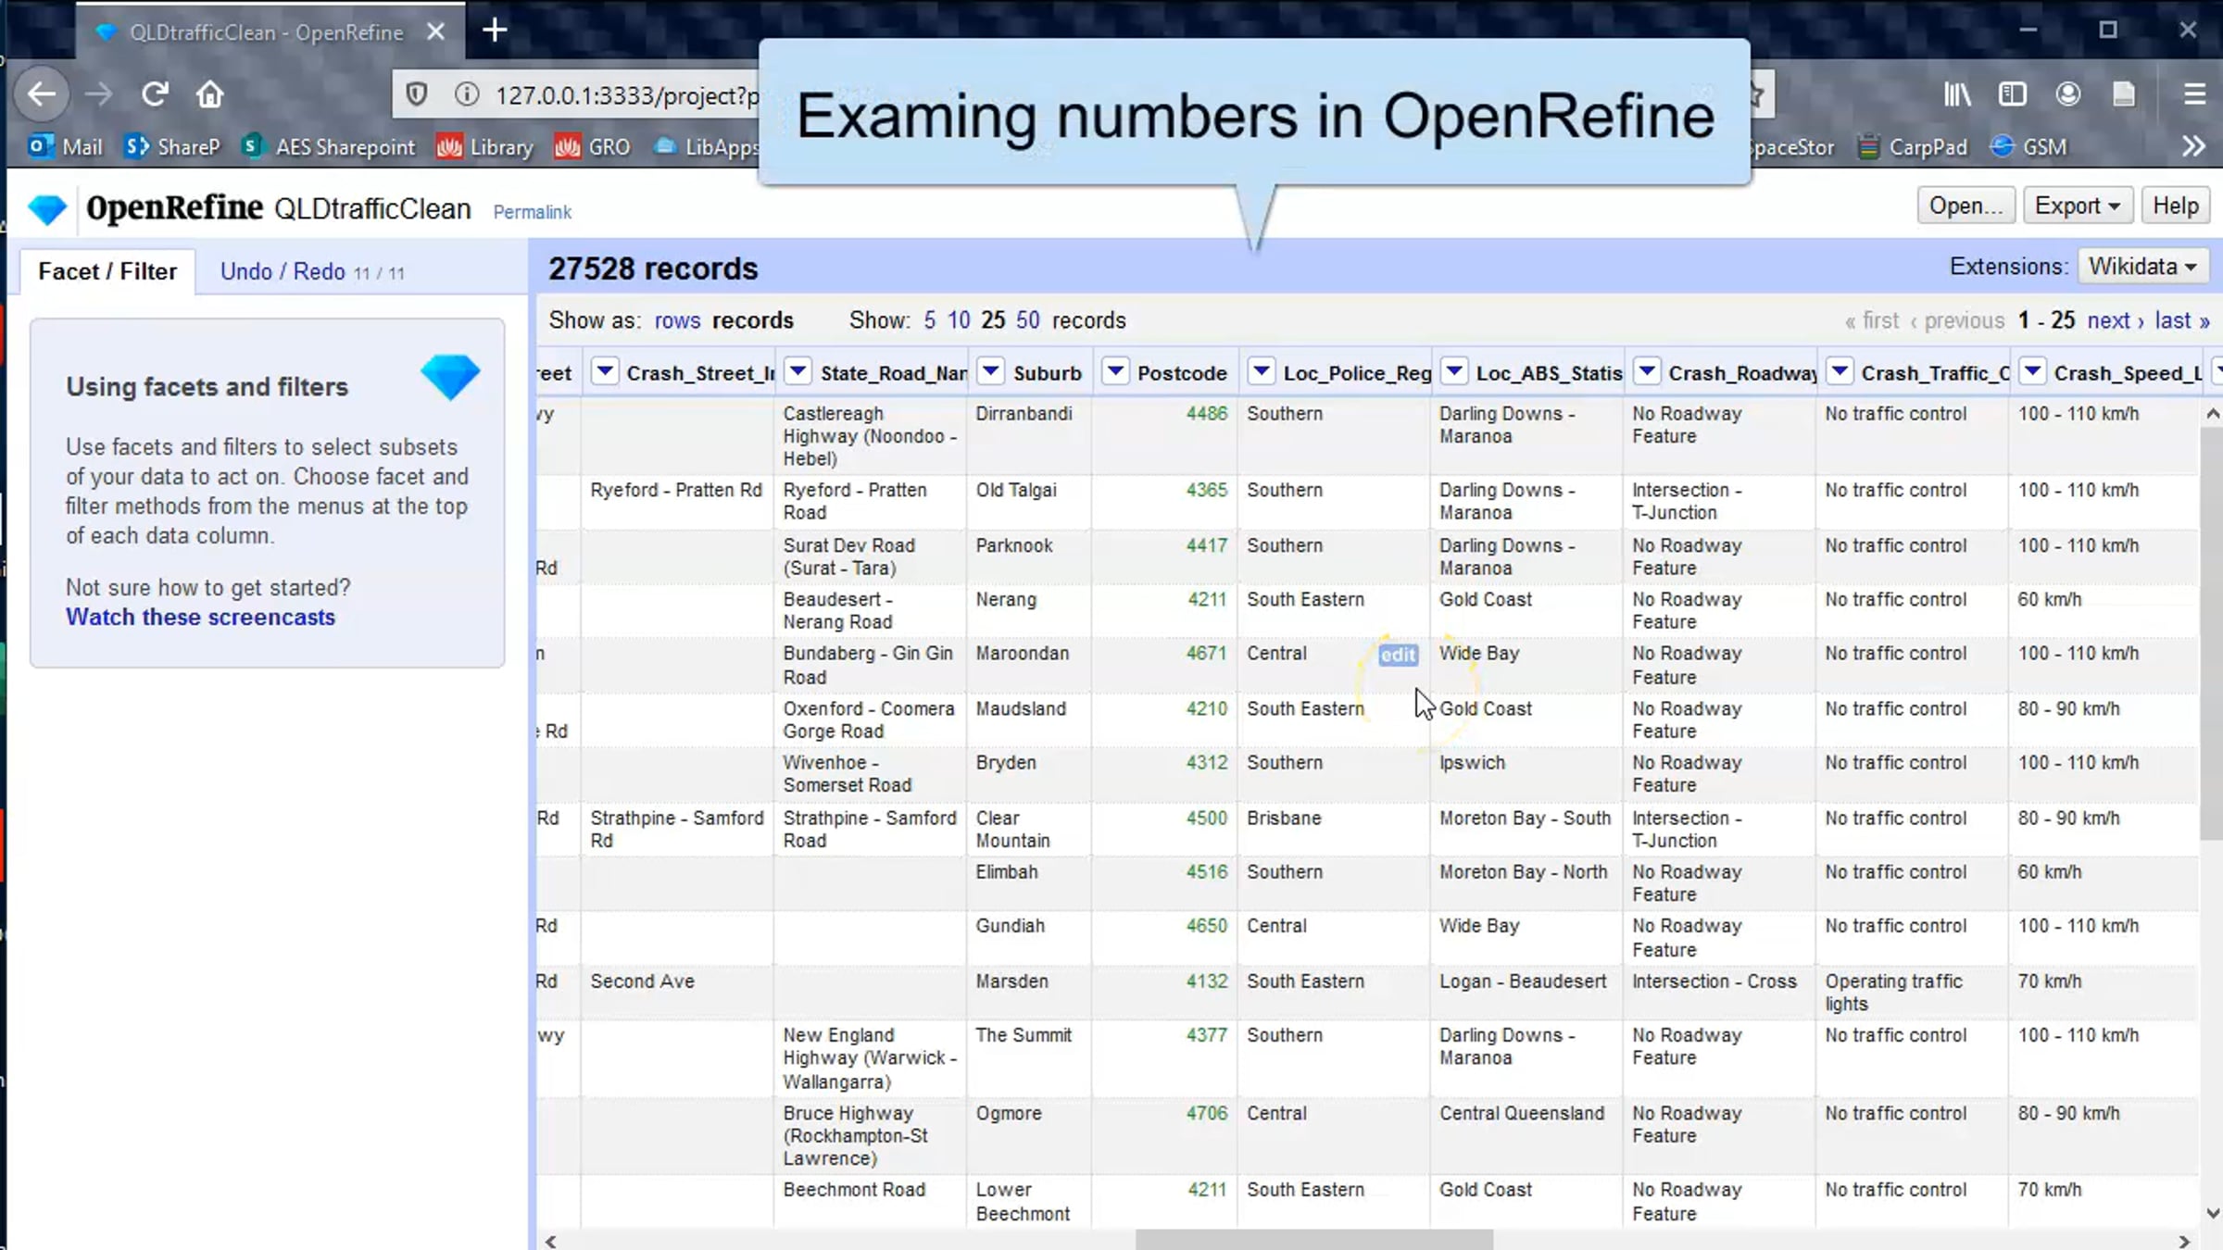Open the CarpPad bookmark

(x=1912, y=146)
